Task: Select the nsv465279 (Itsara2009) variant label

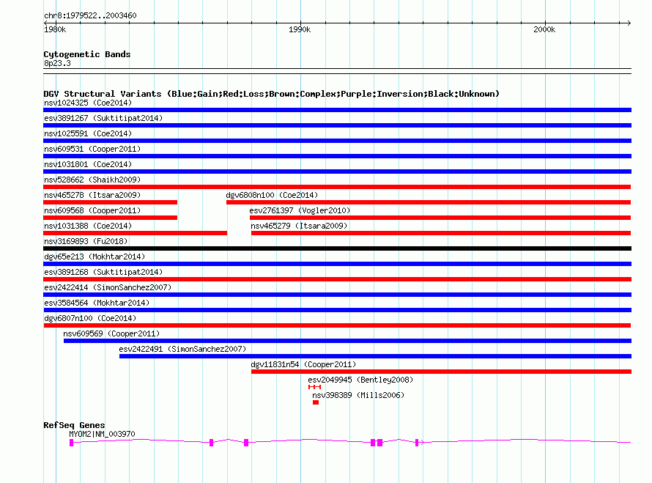Action: [299, 226]
